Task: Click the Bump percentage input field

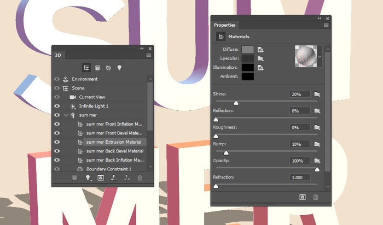Action: 300,144
